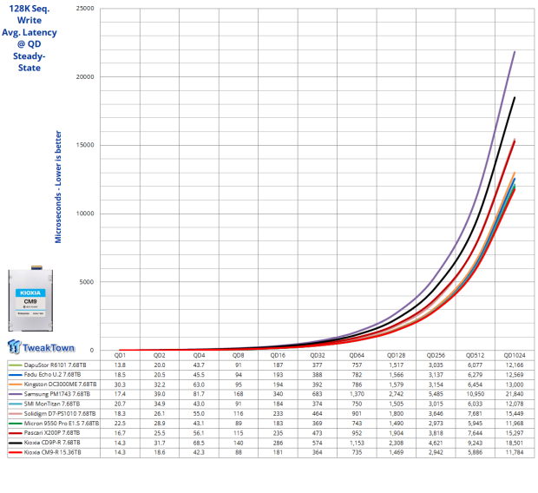This screenshot has width=538, height=493.
Task: Click the Kioxia CM9 drive thumbnail
Action: 30,299
